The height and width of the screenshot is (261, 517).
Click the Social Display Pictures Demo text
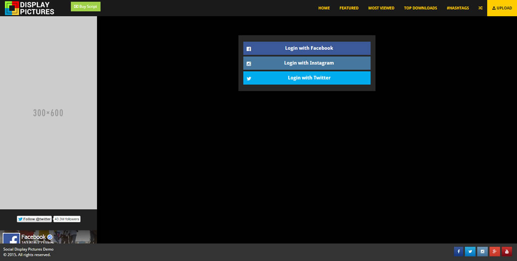(x=28, y=249)
